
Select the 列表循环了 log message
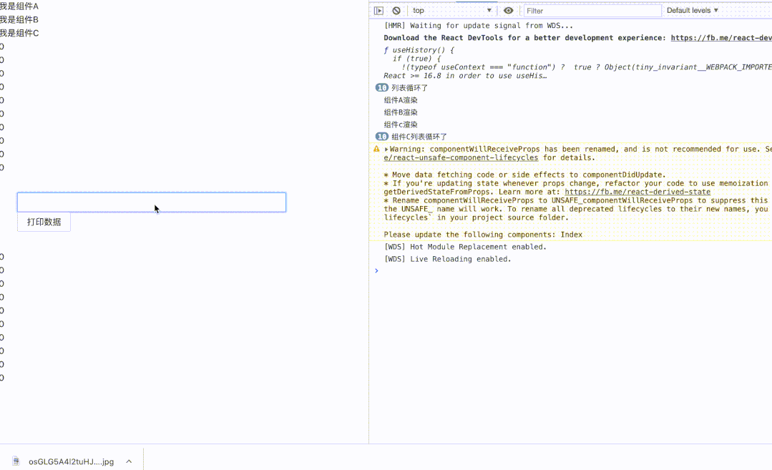point(410,87)
